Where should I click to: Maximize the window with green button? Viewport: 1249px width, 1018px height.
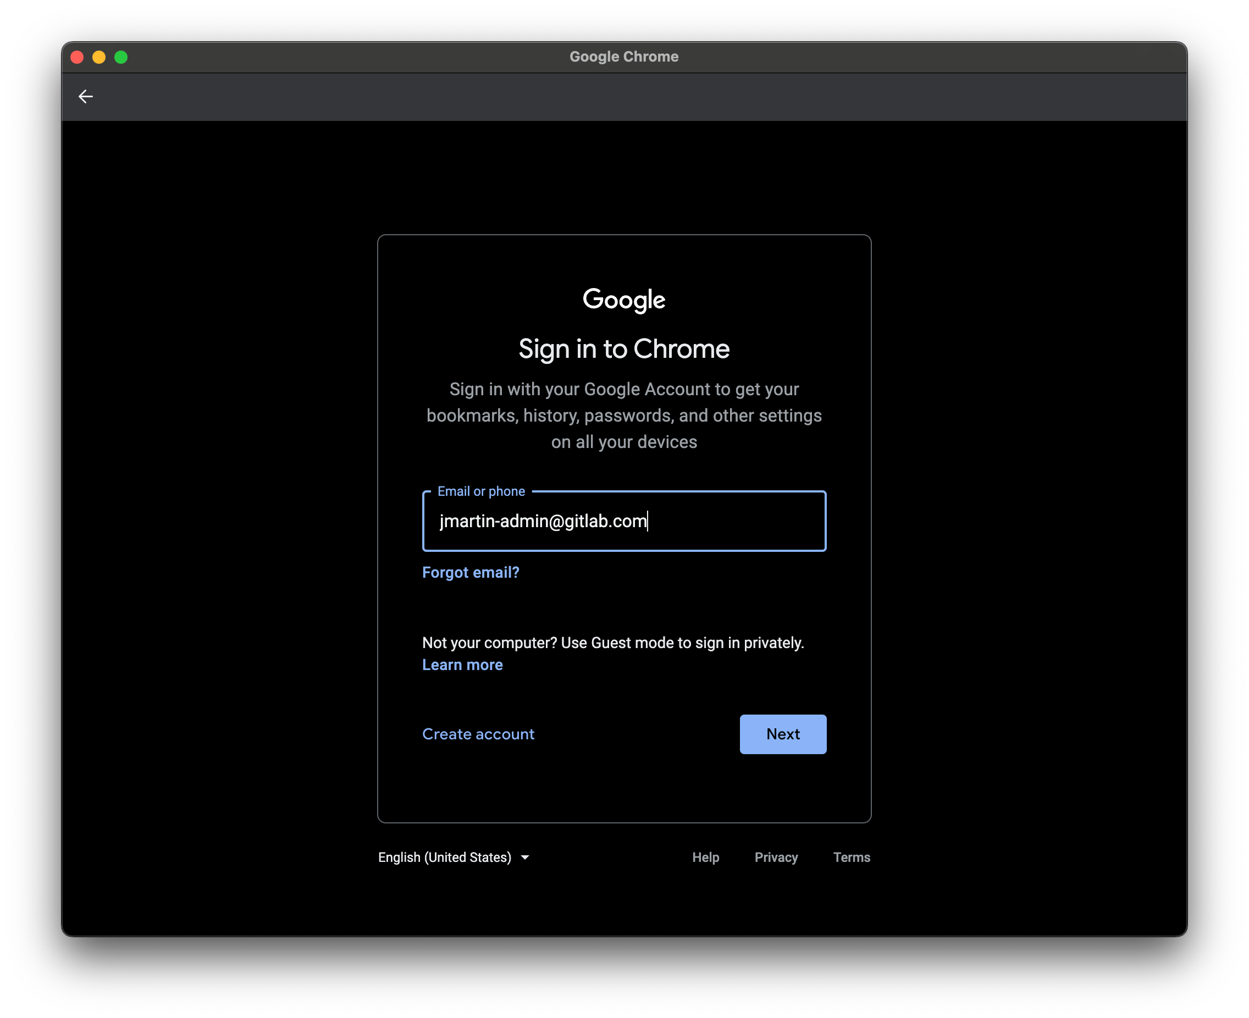pos(121,57)
